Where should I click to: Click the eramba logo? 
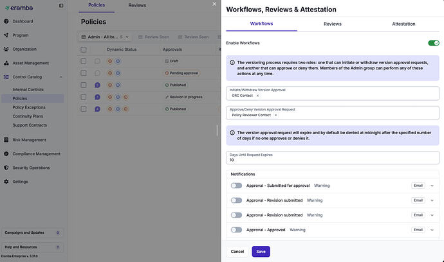19,8
